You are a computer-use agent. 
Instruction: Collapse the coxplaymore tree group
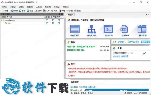[x=2, y=20]
